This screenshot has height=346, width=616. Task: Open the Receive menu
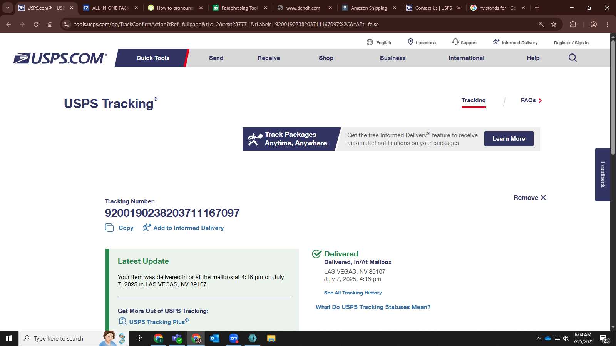(x=269, y=58)
